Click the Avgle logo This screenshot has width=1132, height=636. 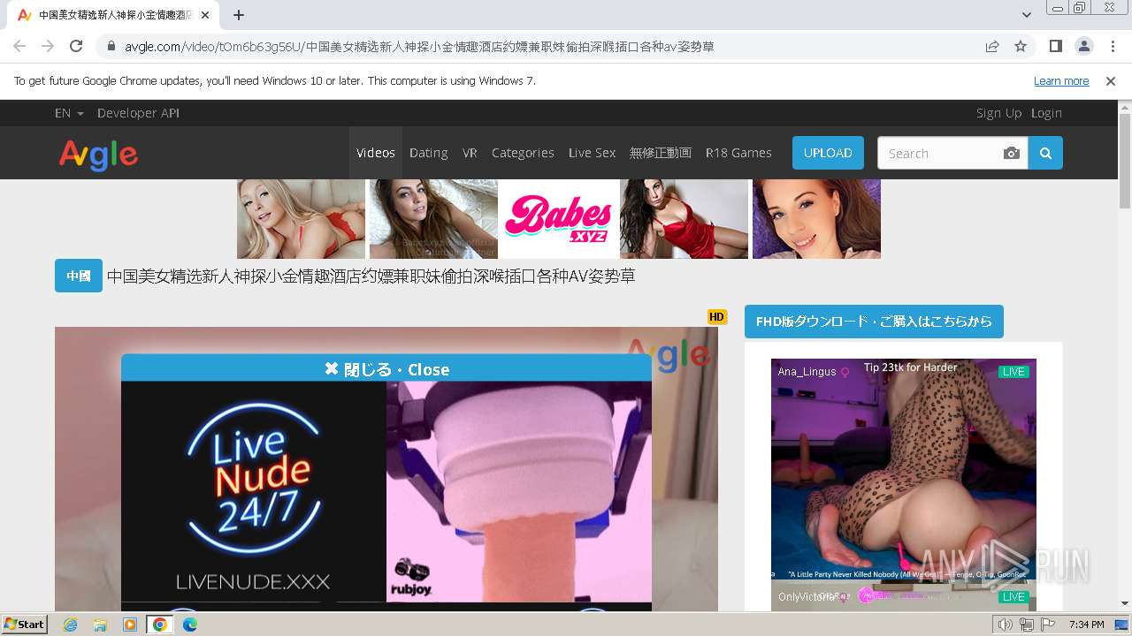pyautogui.click(x=98, y=155)
